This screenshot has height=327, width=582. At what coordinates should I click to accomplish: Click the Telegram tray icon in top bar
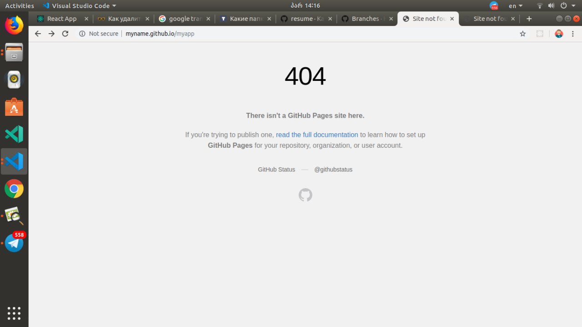(x=494, y=6)
